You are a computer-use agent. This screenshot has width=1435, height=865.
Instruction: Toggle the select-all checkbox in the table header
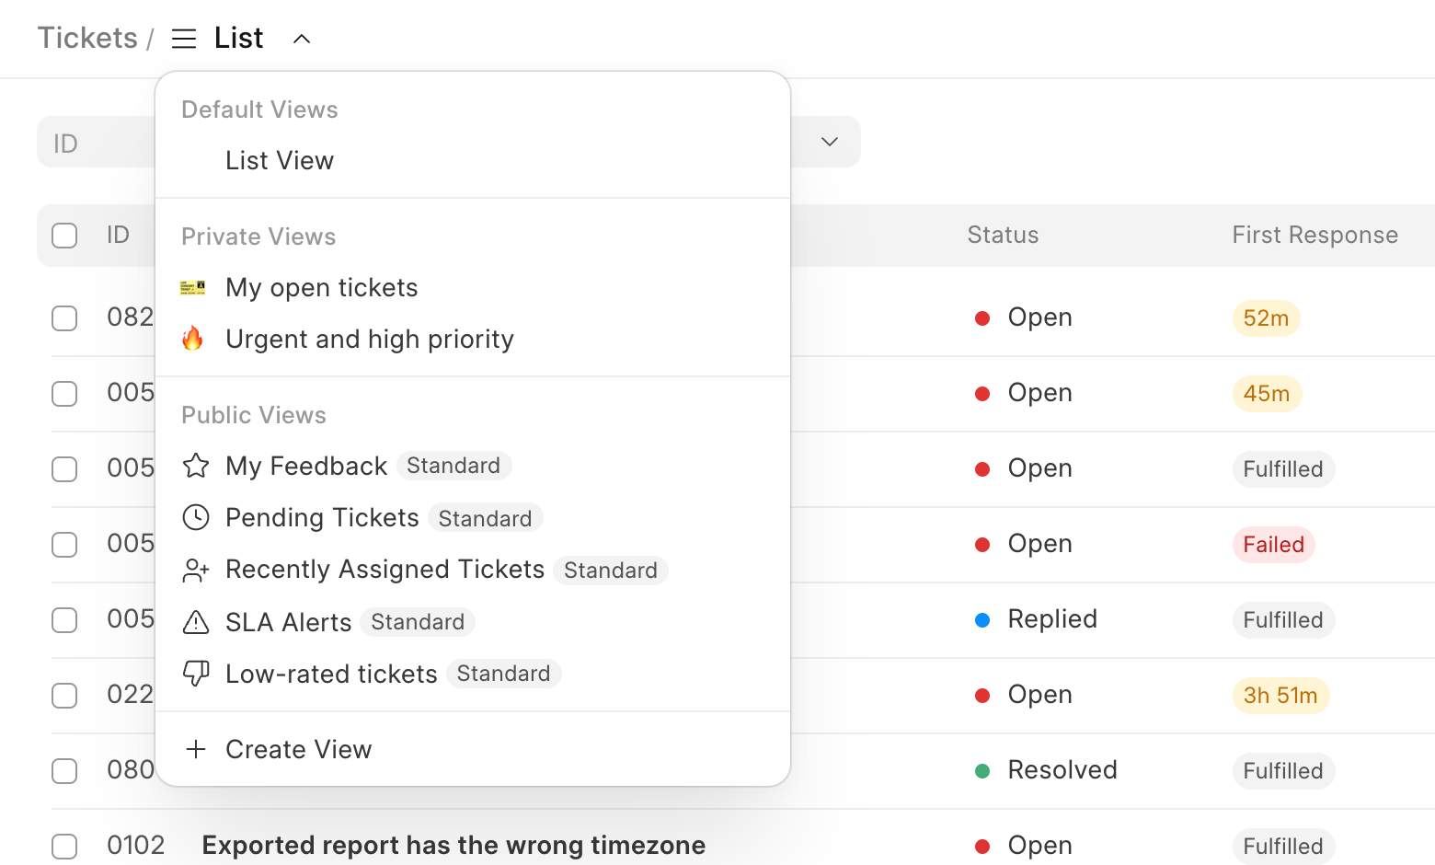(x=64, y=236)
